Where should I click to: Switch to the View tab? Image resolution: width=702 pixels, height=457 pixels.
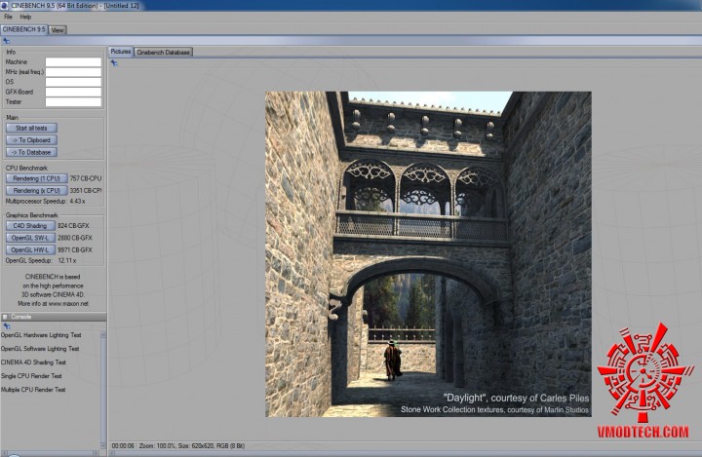(x=58, y=30)
